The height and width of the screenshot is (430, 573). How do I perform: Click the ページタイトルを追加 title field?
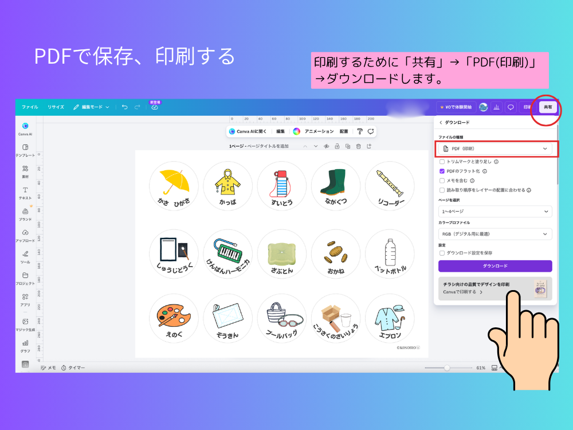pyautogui.click(x=268, y=146)
